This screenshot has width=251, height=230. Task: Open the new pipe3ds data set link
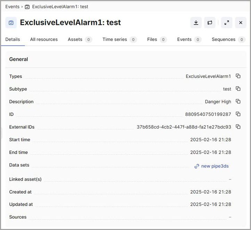coord(211,166)
